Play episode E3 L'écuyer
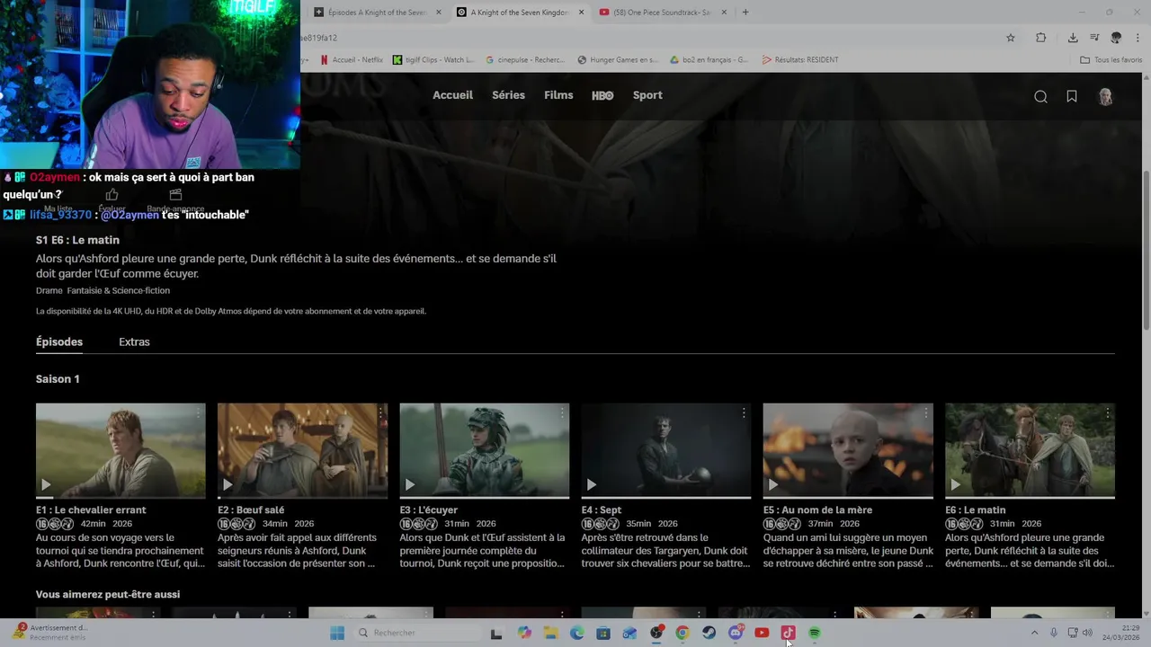The image size is (1151, 647). click(x=409, y=485)
